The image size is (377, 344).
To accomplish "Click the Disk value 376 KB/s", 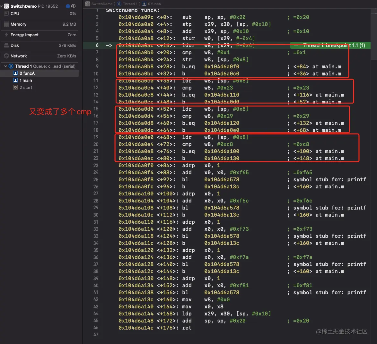I will pos(67,45).
